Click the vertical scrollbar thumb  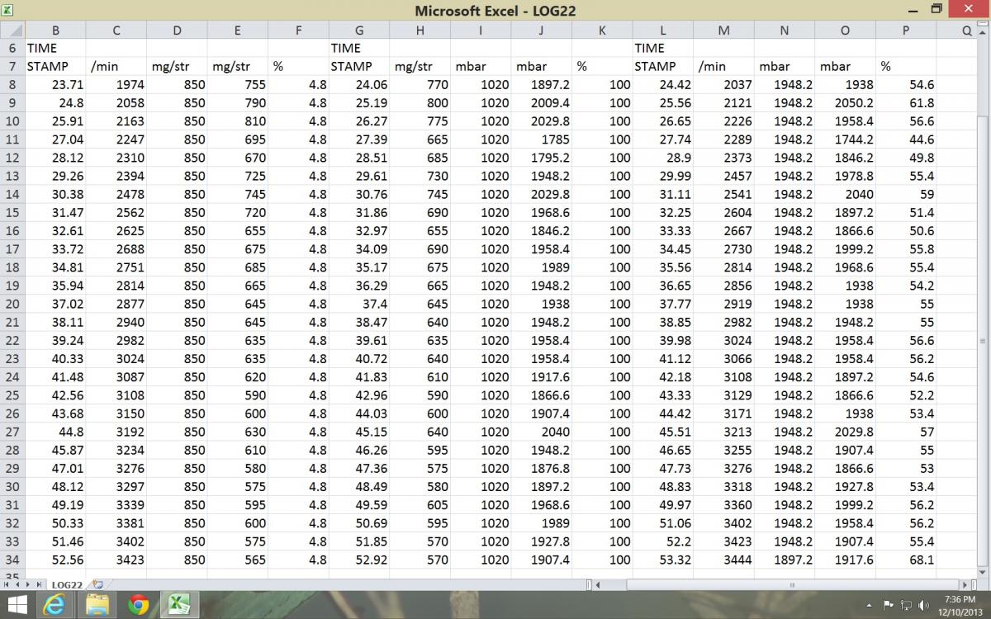click(x=983, y=340)
